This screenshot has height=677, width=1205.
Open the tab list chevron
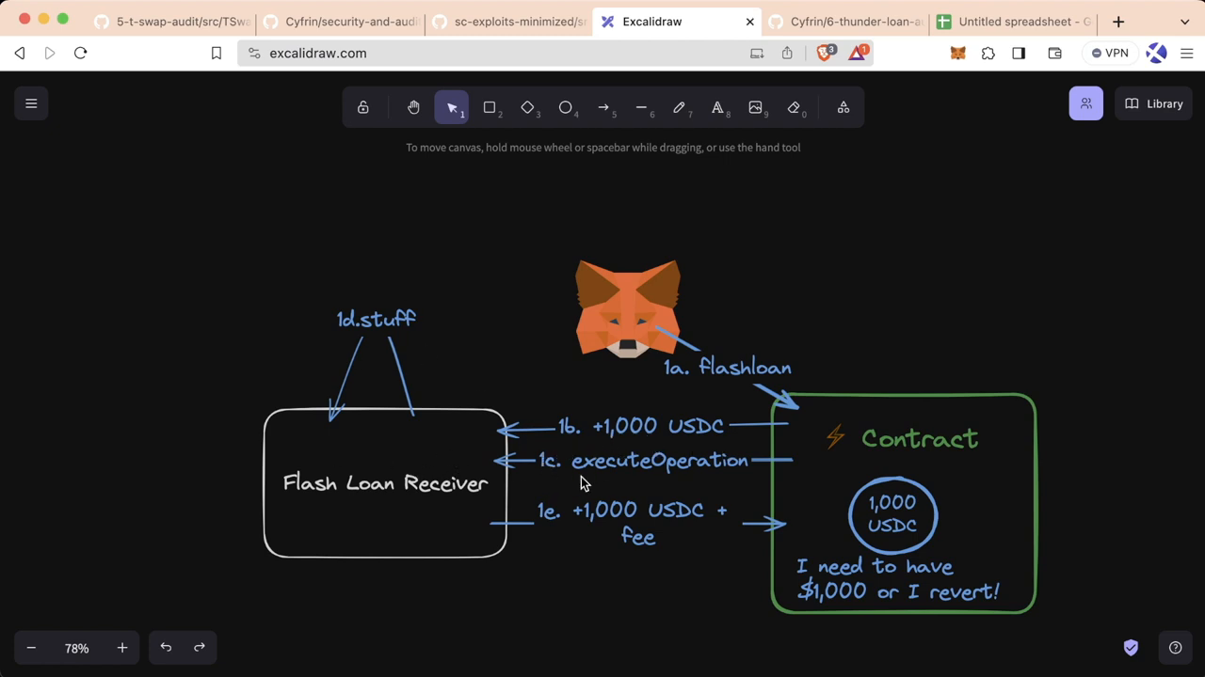tap(1184, 22)
